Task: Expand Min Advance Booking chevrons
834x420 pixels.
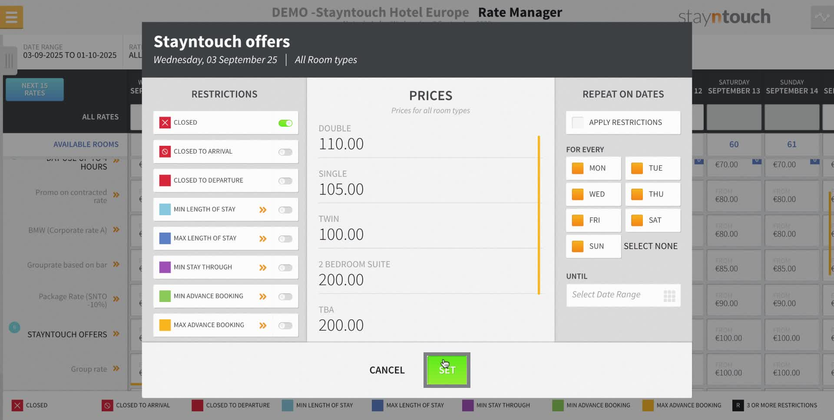Action: click(263, 297)
